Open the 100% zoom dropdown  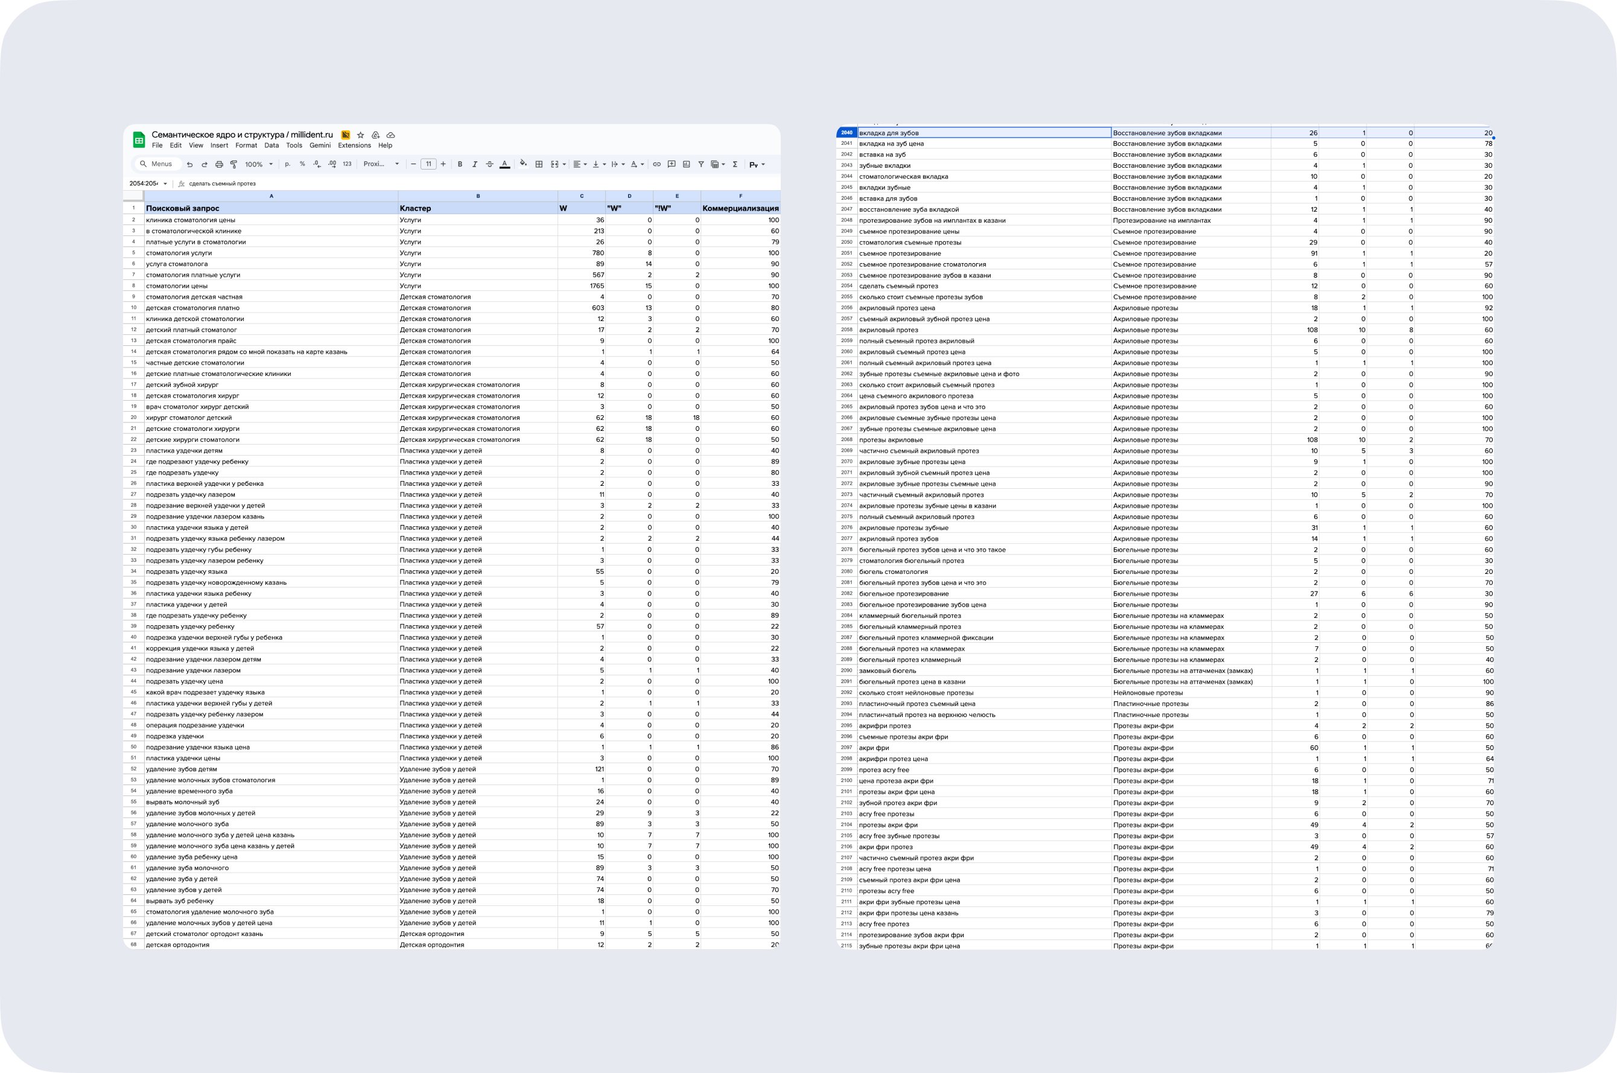(x=259, y=164)
